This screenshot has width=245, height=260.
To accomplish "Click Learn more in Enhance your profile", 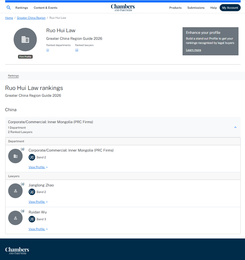I will pyautogui.click(x=193, y=50).
